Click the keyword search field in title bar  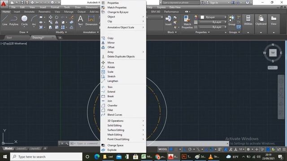point(181,3)
